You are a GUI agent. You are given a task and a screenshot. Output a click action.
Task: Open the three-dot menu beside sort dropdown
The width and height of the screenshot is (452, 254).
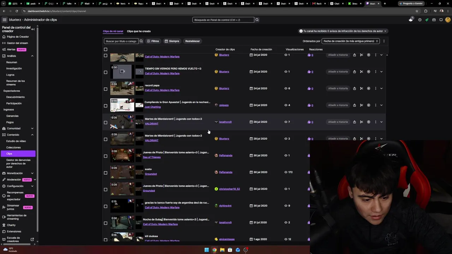384,41
